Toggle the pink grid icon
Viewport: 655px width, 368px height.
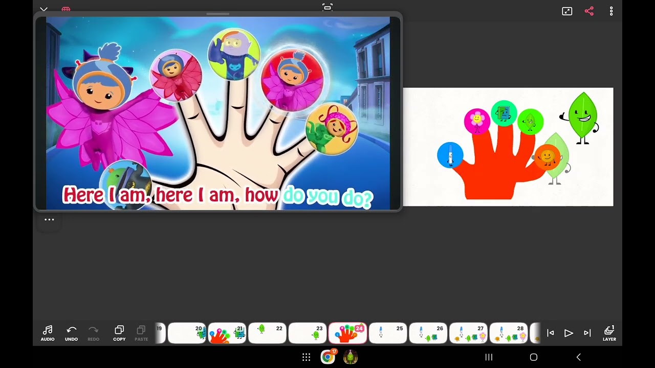click(x=66, y=9)
